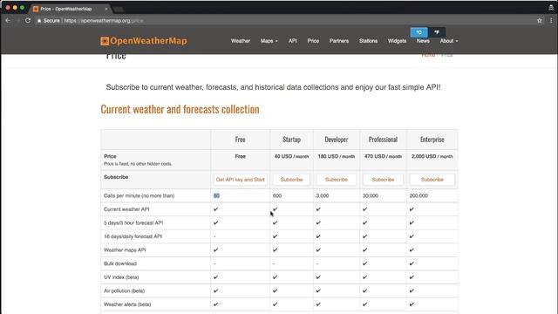Viewport: 558px width, 314px height.
Task: Subscribe to the Professional plan
Action: 383,180
